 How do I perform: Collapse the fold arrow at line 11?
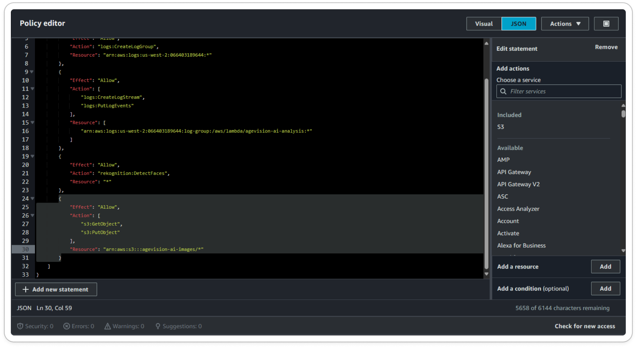(32, 89)
